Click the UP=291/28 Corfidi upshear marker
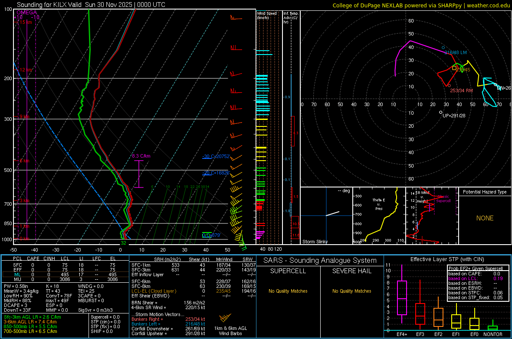This screenshot has height=339, width=512. (440, 112)
